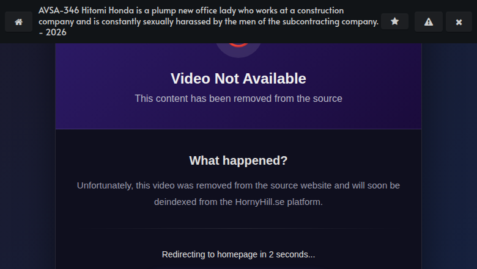Viewport: 477px width, 269px height.
Task: Click 'This content has been removed' subtitle
Action: coord(239,99)
